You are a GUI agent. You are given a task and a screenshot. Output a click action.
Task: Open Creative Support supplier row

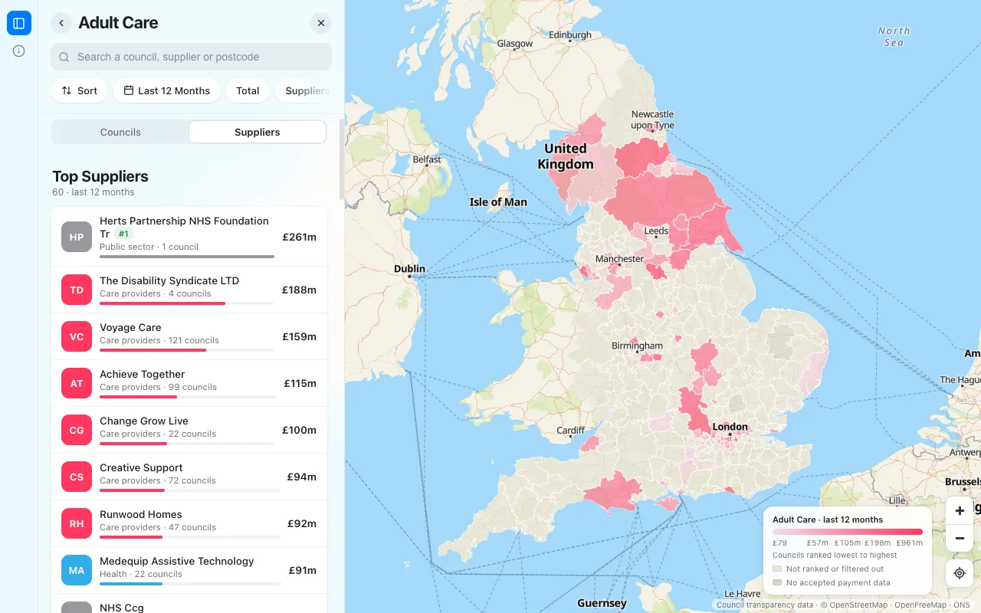tap(189, 477)
